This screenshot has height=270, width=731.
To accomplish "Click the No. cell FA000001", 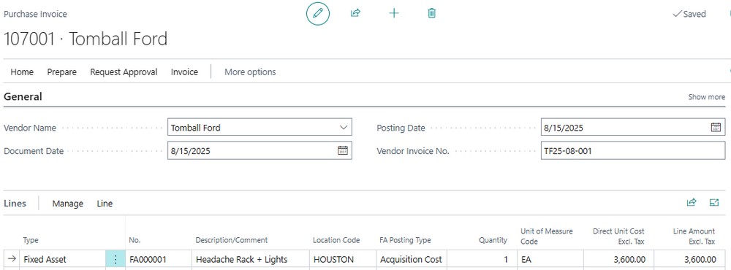I will coord(159,259).
